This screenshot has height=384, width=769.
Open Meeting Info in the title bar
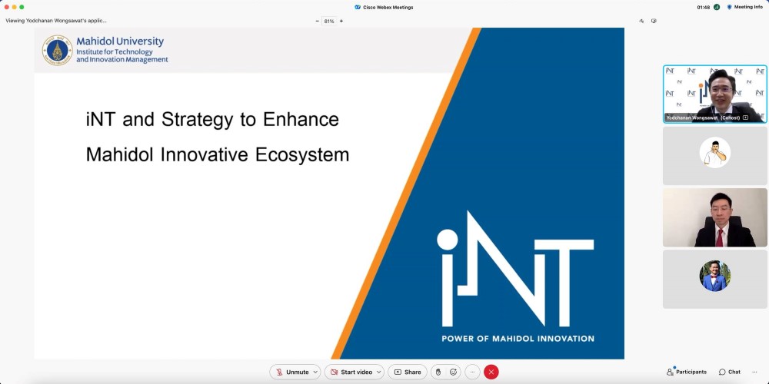[744, 7]
